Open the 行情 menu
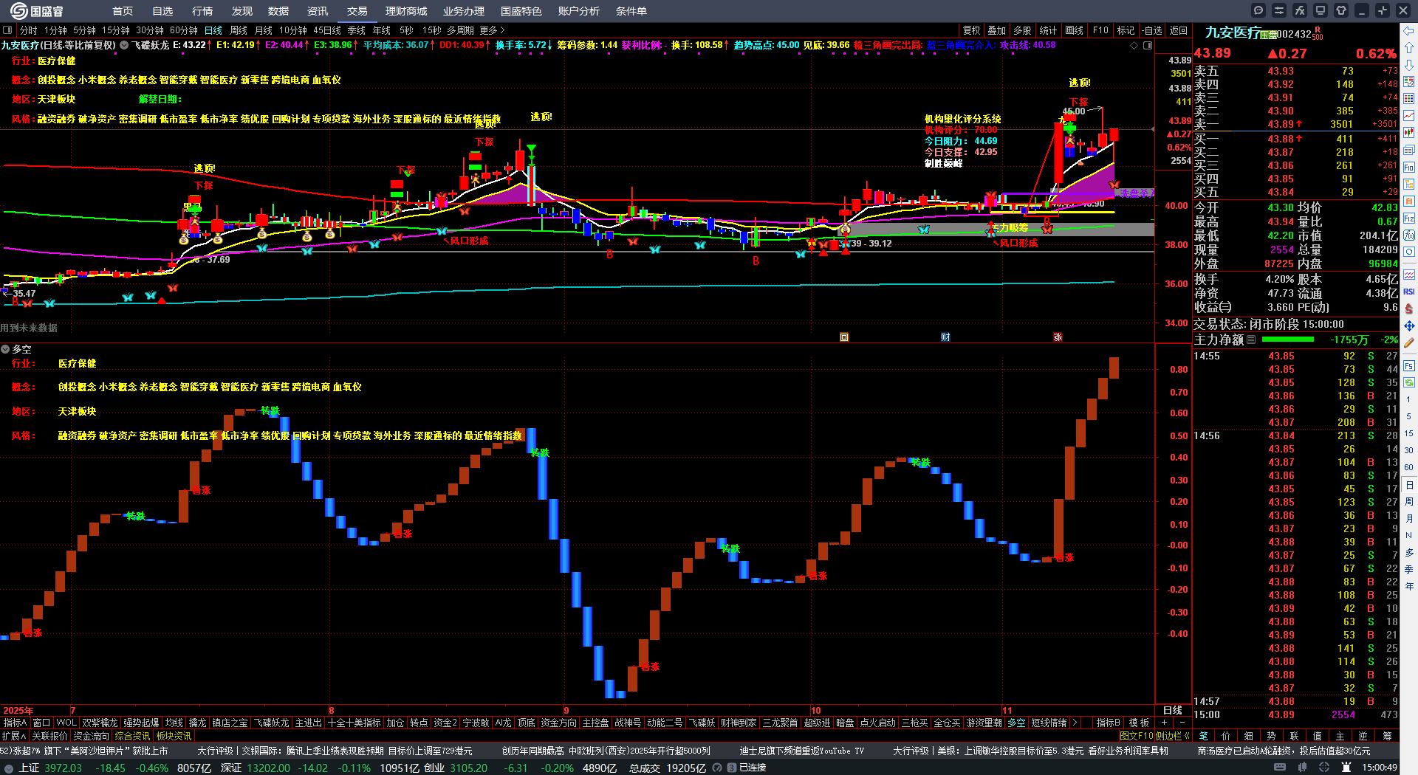The width and height of the screenshot is (1418, 775). coord(202,11)
